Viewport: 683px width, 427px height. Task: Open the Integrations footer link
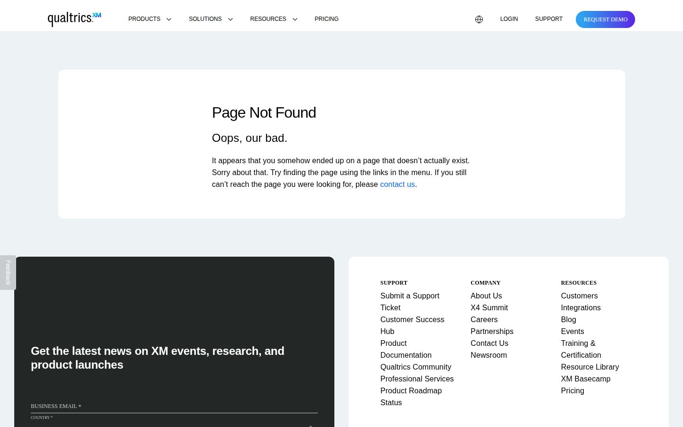click(x=581, y=307)
